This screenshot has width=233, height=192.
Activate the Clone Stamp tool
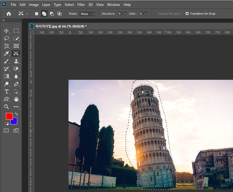point(16,61)
